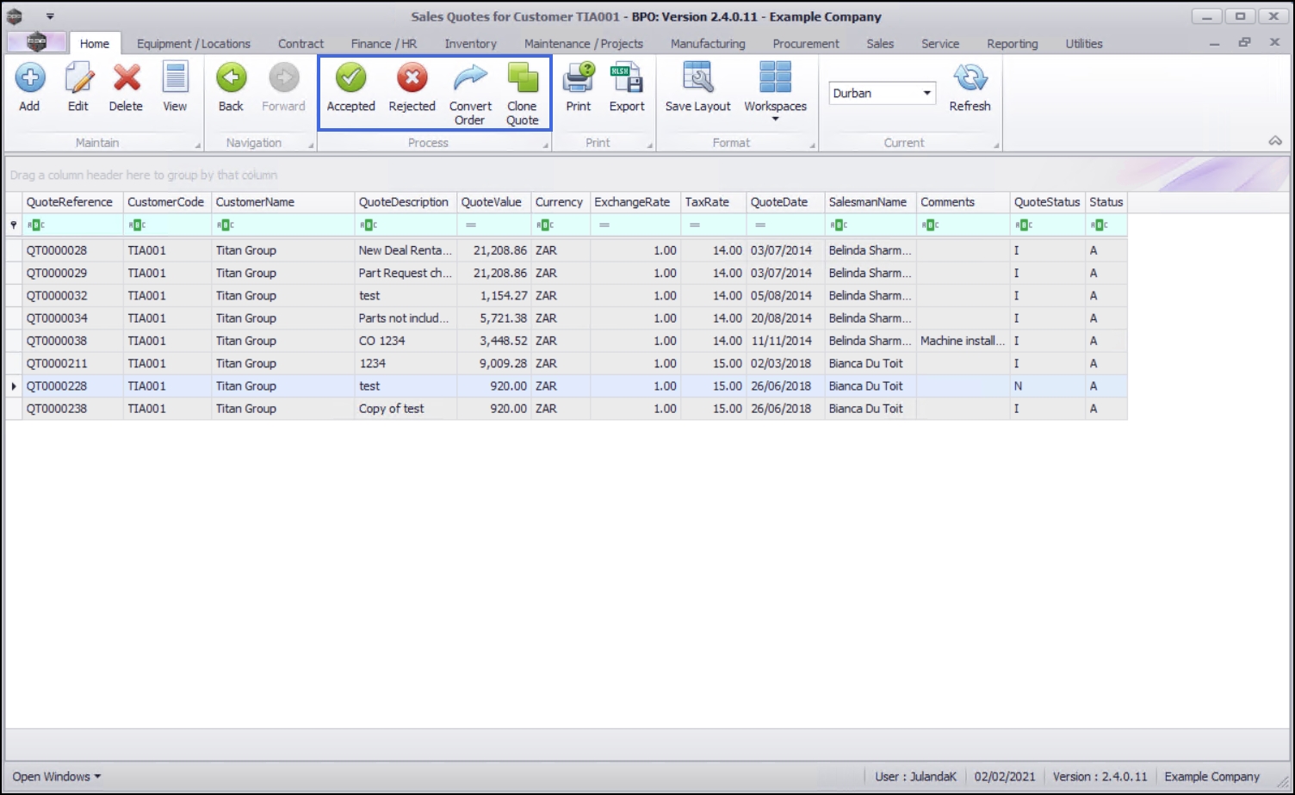
Task: Mark the quote as Accepted
Action: (x=350, y=88)
